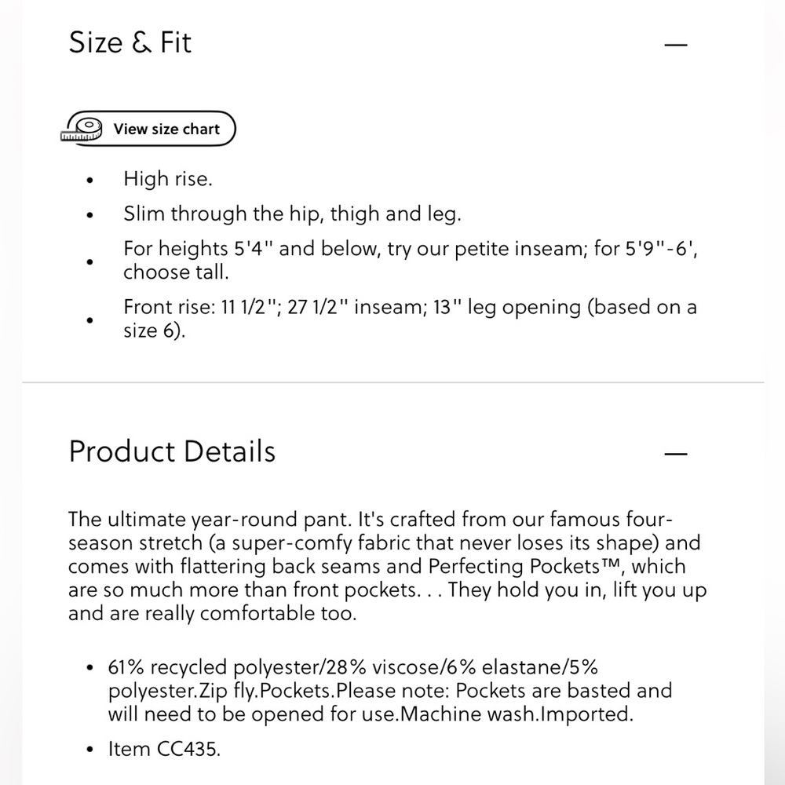Click 'Slim through the hip, thigh and leg' line
This screenshot has width=785, height=785.
292,214
